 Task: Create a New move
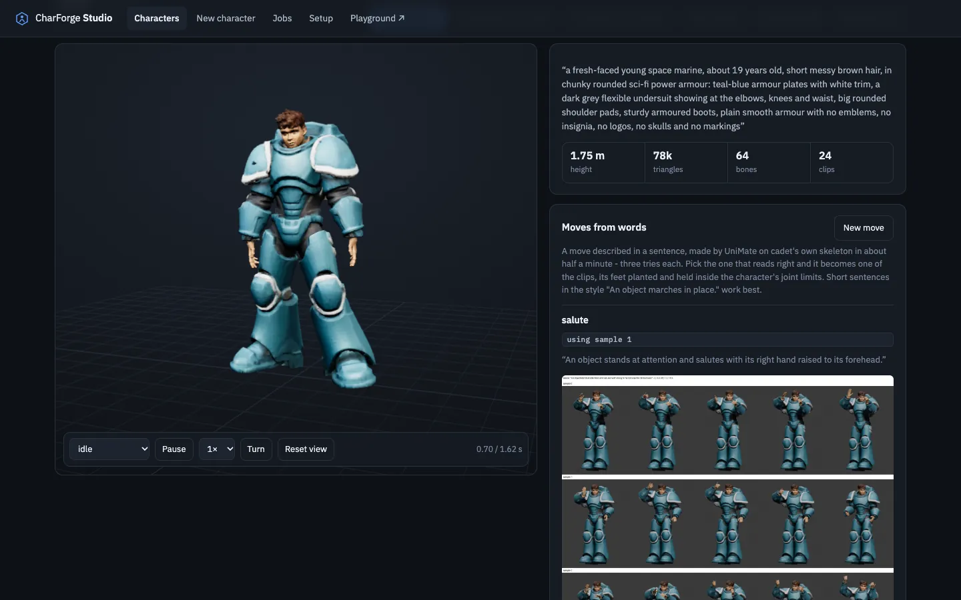(864, 228)
